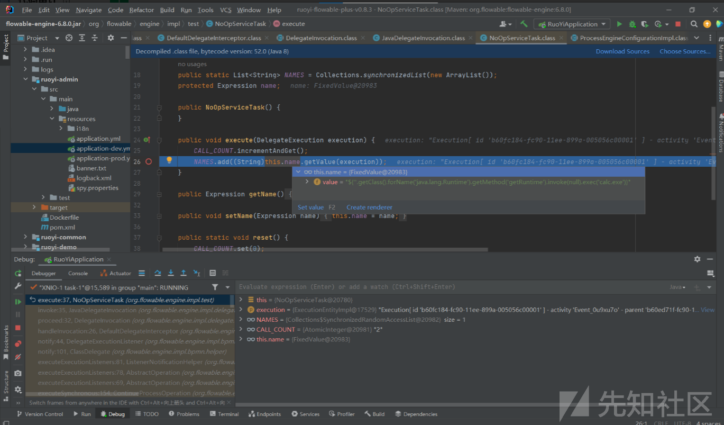Stop debugging with red square in Debug sidebar

18,328
